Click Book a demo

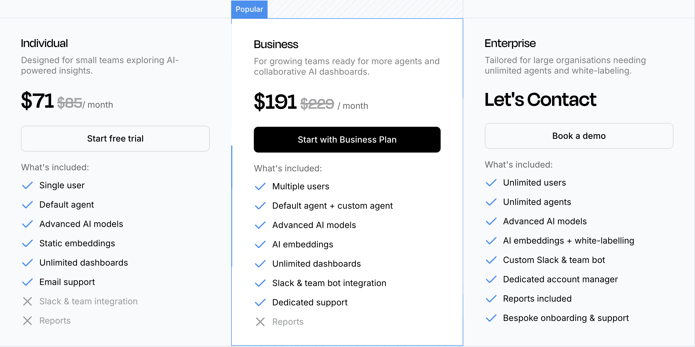point(579,136)
